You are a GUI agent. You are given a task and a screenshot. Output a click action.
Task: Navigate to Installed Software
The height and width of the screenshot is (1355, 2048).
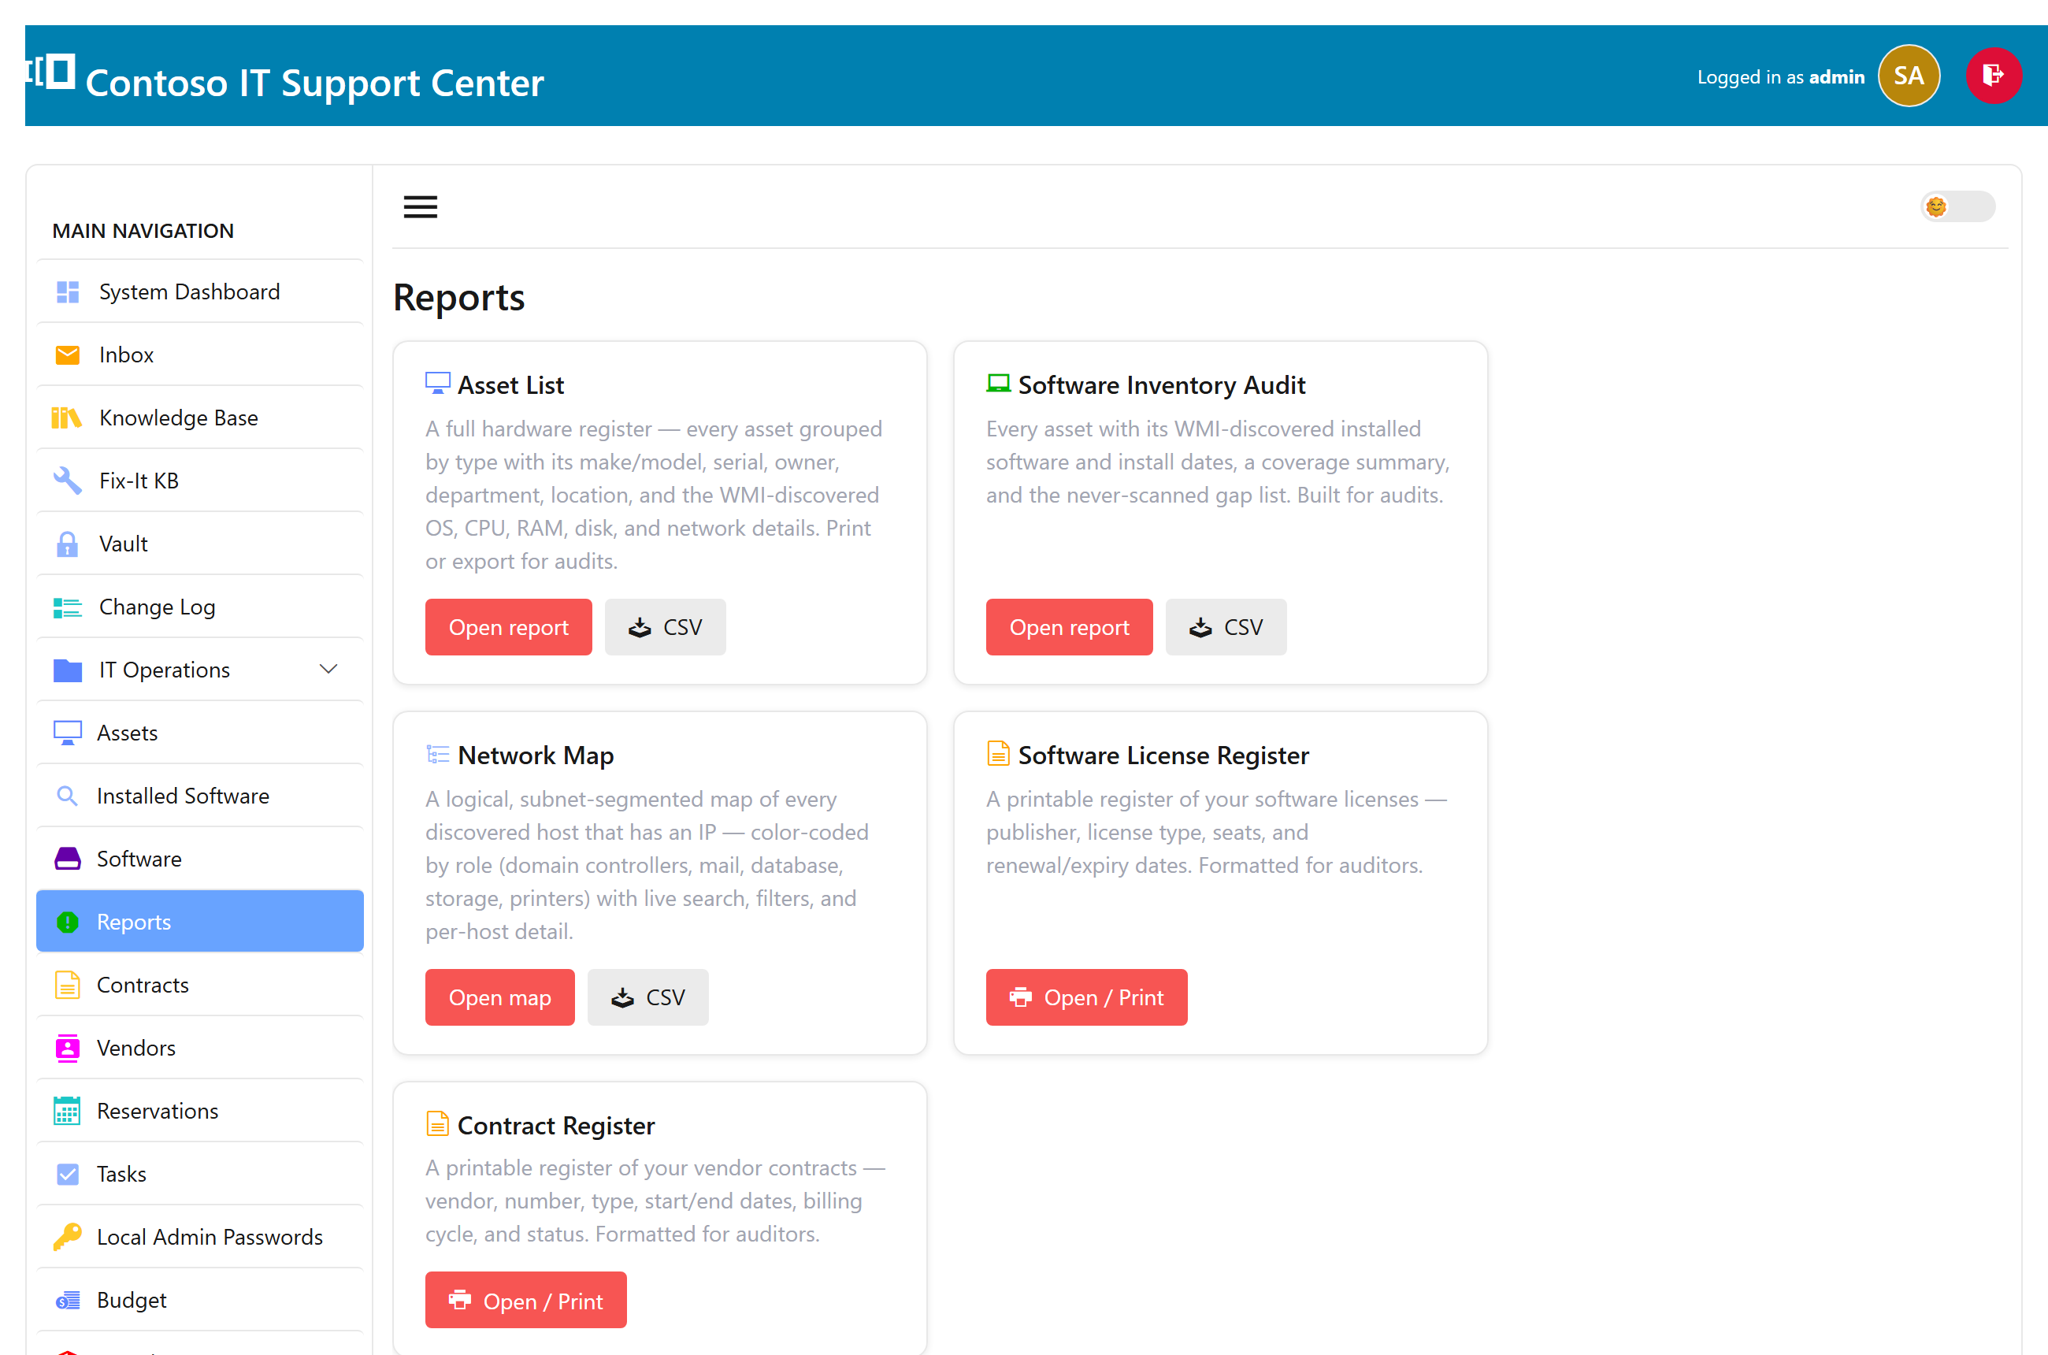pyautogui.click(x=199, y=796)
